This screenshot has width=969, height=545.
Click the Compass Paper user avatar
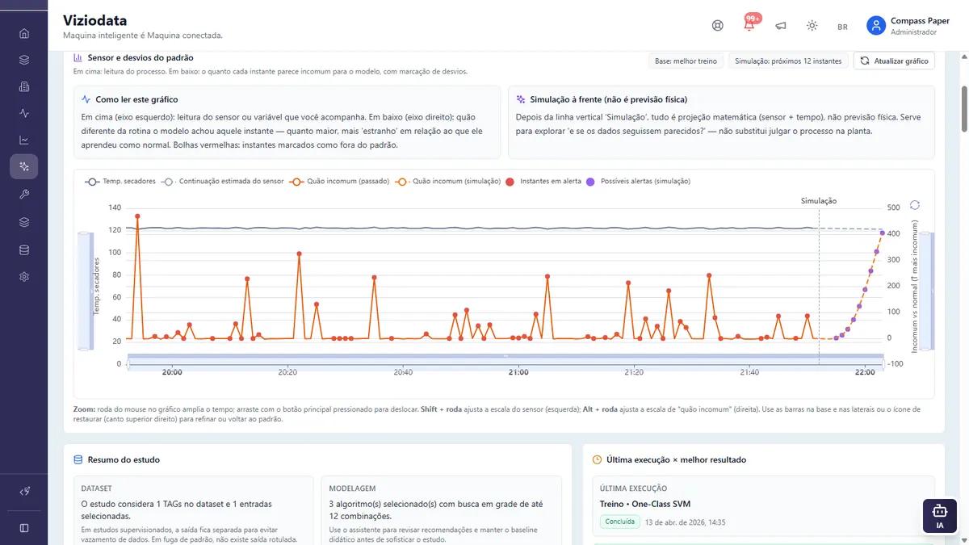[875, 26]
